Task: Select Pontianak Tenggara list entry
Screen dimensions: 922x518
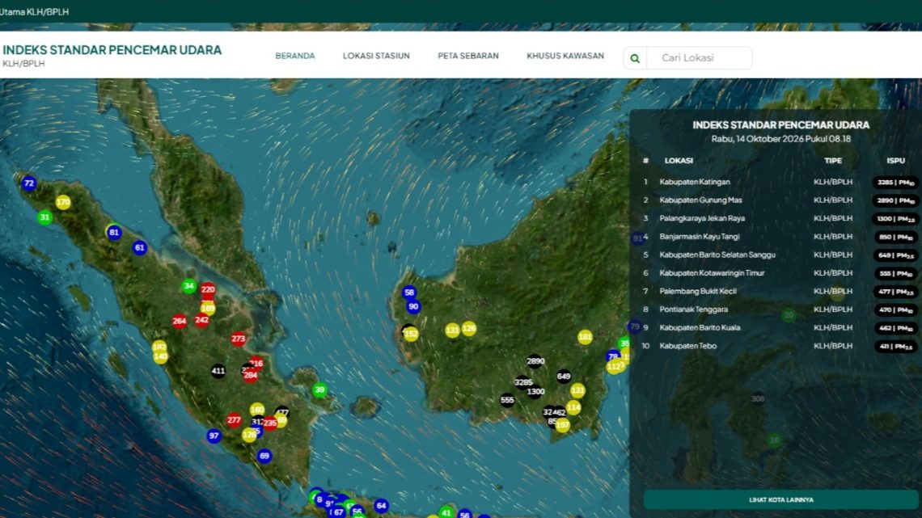Action: (x=781, y=310)
